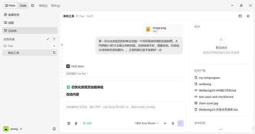This screenshot has height=134, width=255.
Task: Click green lightning badge next to Jimmy
Action: tap(21, 129)
